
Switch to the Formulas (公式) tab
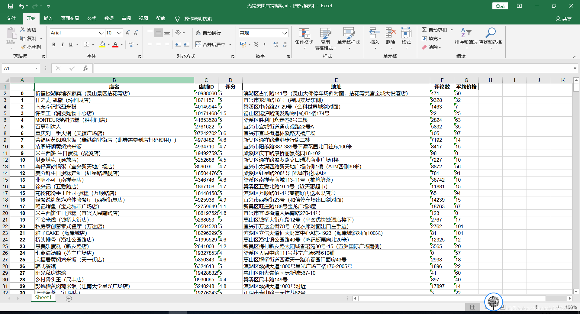(92, 18)
